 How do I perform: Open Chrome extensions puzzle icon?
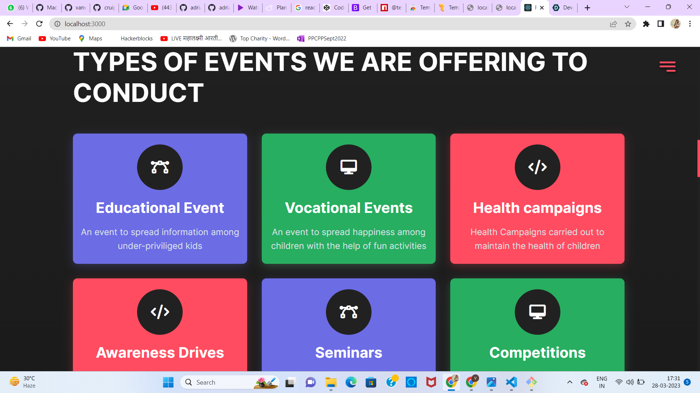coord(646,24)
